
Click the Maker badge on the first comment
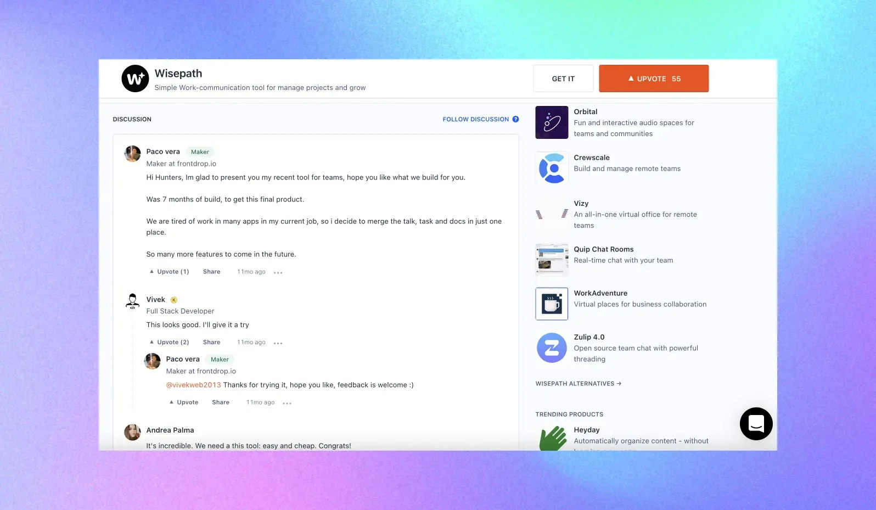(200, 152)
